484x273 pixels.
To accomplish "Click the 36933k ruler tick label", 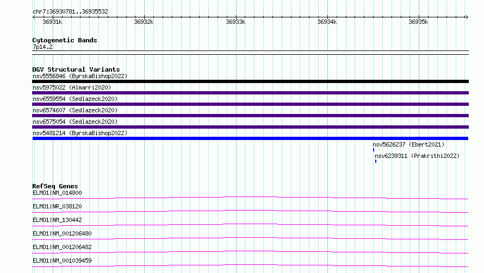I will pyautogui.click(x=235, y=22).
